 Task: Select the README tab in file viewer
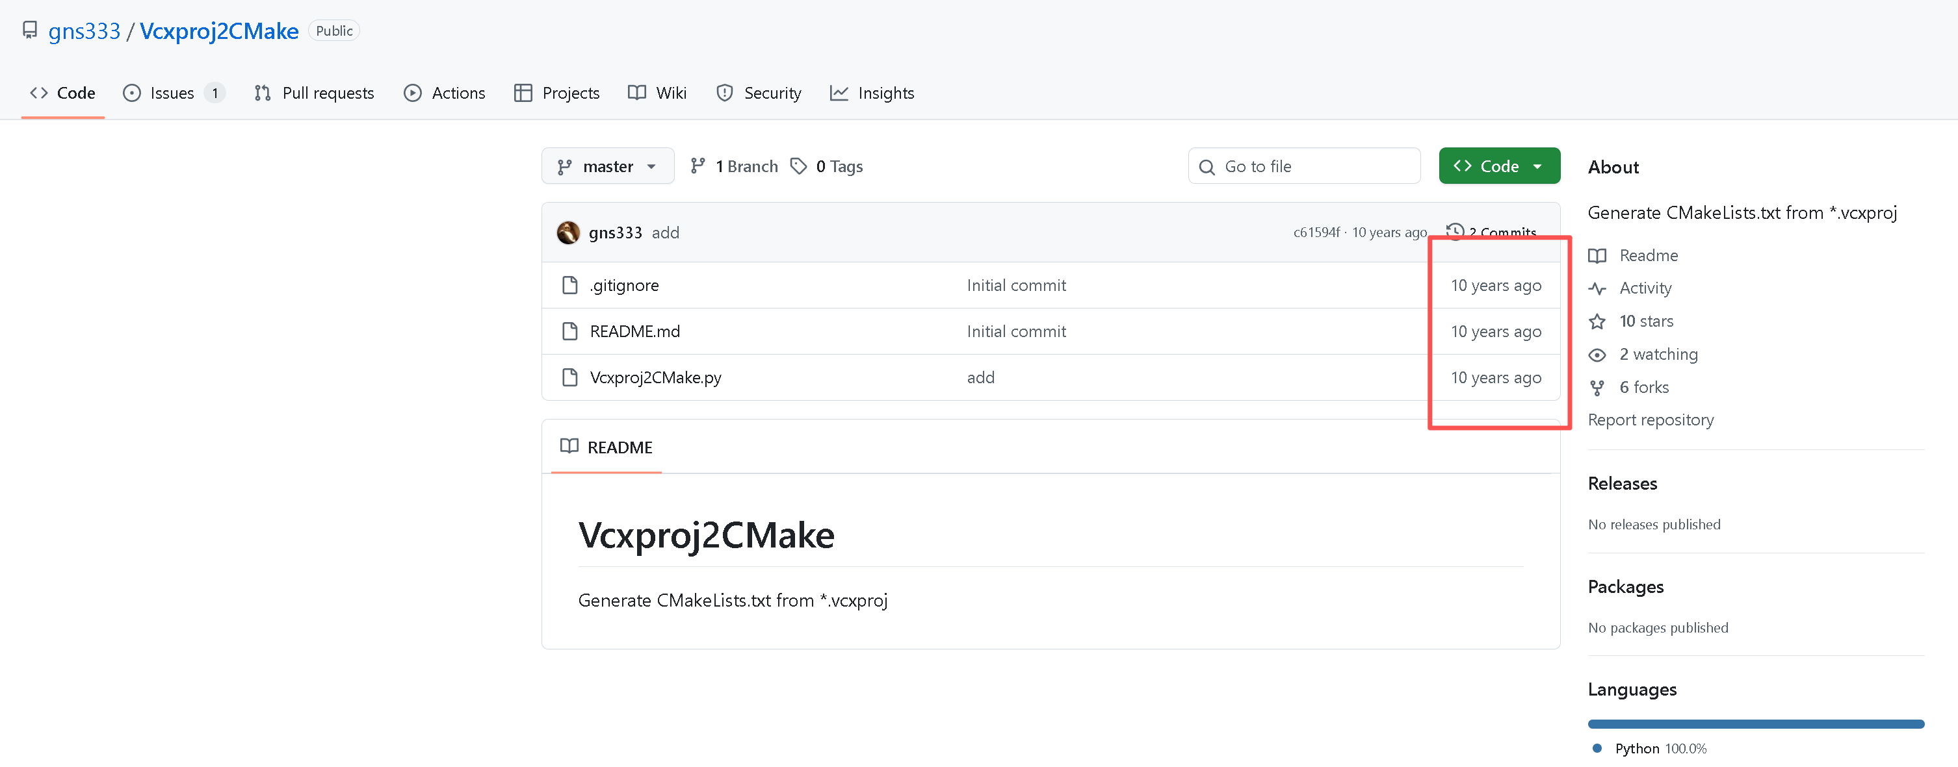[607, 447]
